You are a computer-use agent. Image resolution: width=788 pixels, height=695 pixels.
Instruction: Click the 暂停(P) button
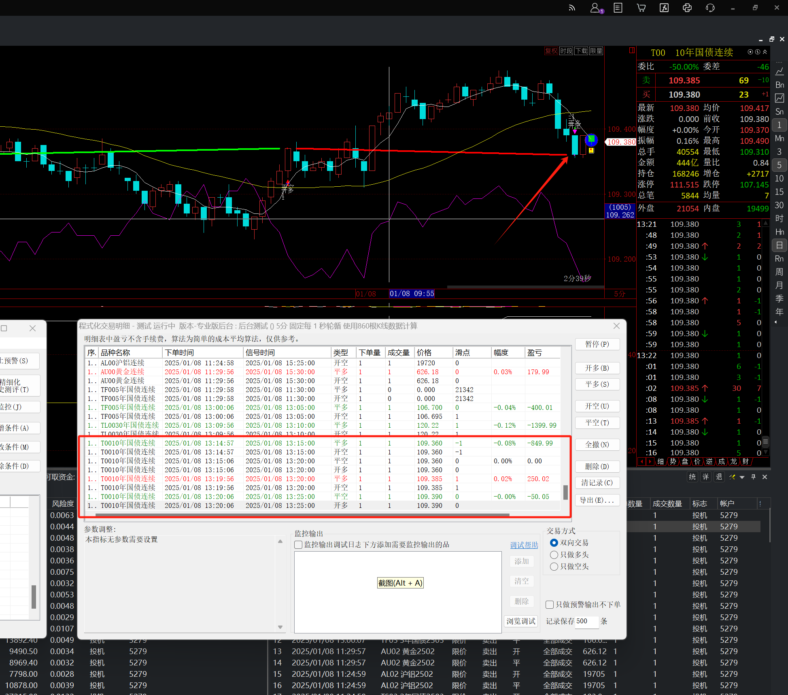(x=597, y=344)
